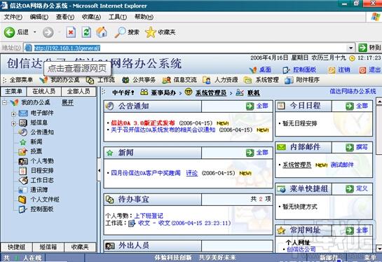
Task: Click the green 转到 Go button
Action: coord(369,48)
